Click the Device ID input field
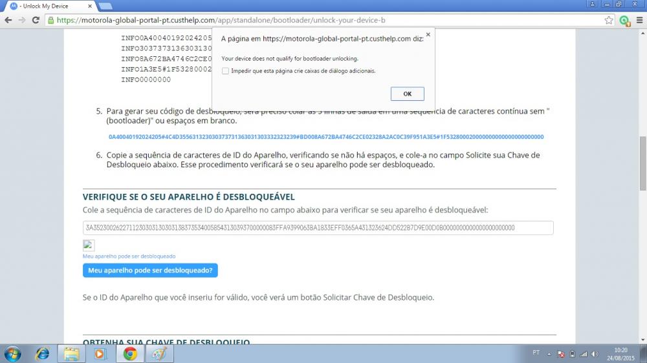 click(x=318, y=228)
